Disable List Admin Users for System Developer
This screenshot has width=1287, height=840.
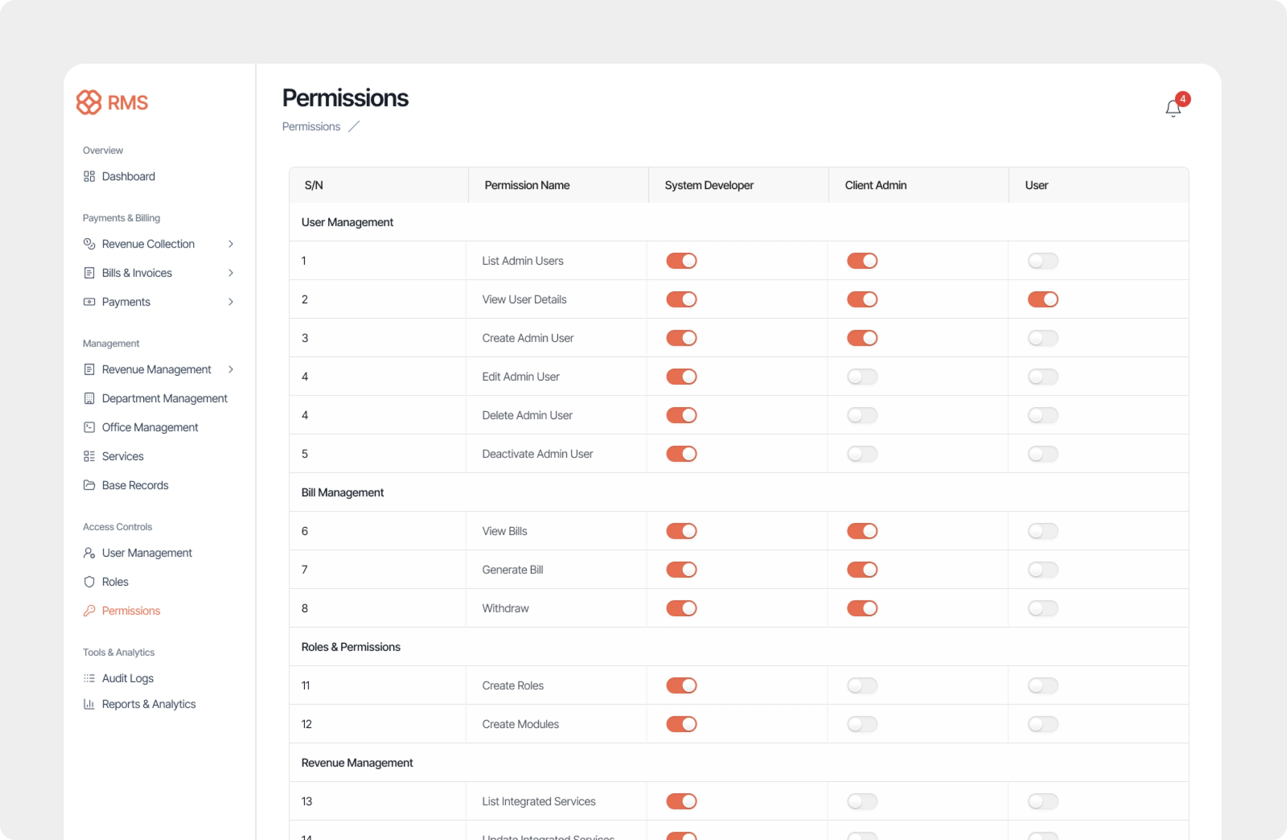coord(682,261)
